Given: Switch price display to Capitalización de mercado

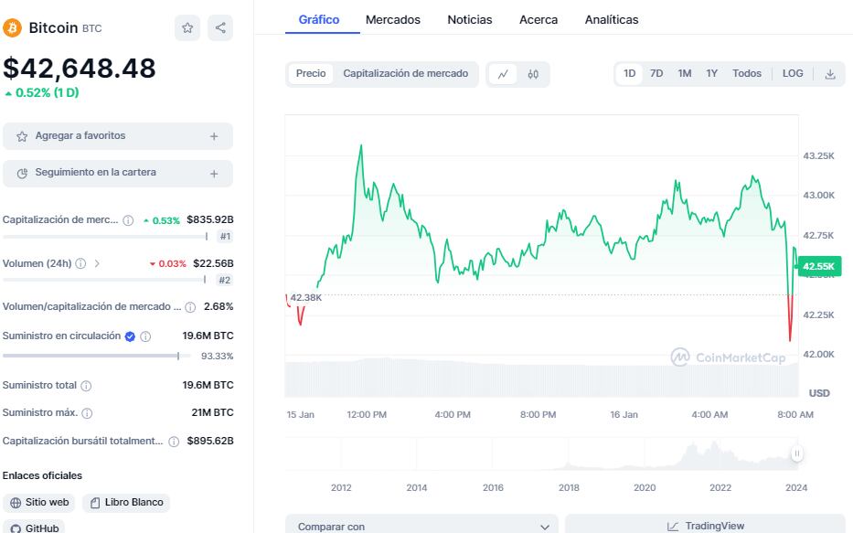Looking at the screenshot, I should [406, 74].
